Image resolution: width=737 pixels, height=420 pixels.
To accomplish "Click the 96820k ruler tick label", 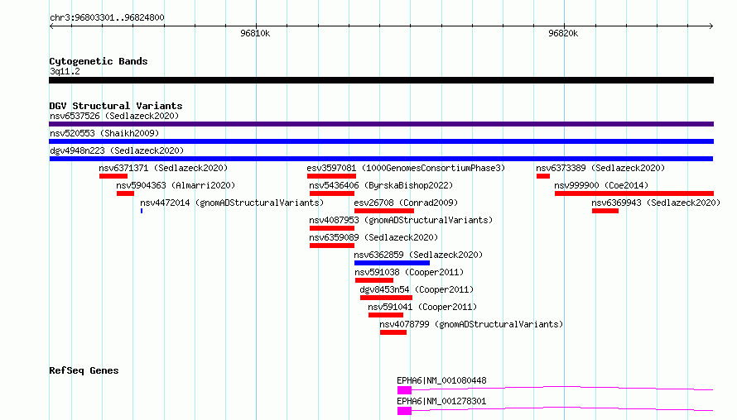I will point(563,33).
